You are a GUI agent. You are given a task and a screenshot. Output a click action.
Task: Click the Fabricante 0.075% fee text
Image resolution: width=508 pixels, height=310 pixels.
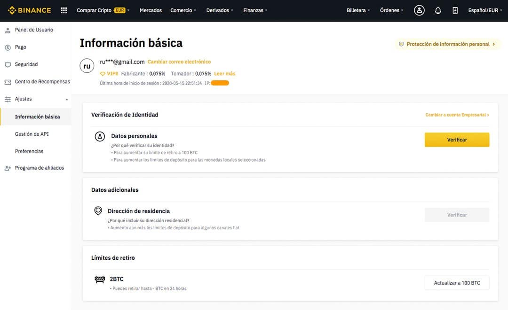143,74
